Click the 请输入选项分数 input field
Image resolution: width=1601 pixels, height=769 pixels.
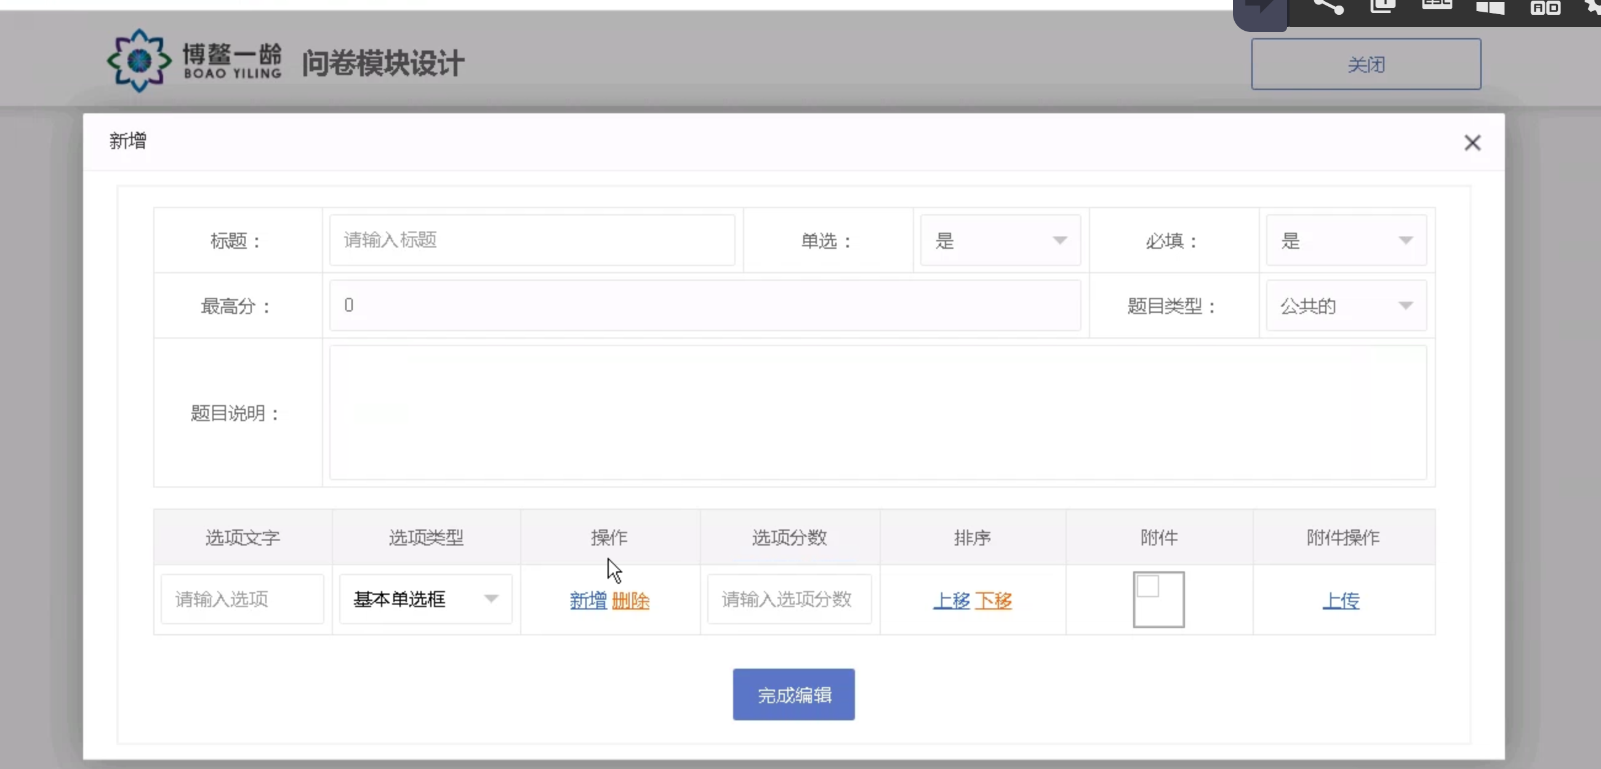coord(789,599)
